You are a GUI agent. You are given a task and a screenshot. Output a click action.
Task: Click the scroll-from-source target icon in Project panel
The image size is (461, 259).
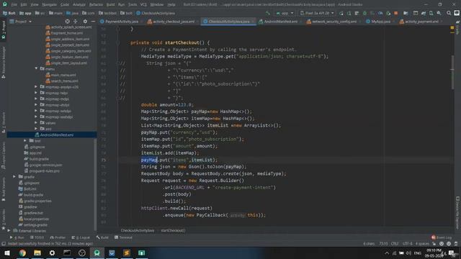click(x=67, y=22)
